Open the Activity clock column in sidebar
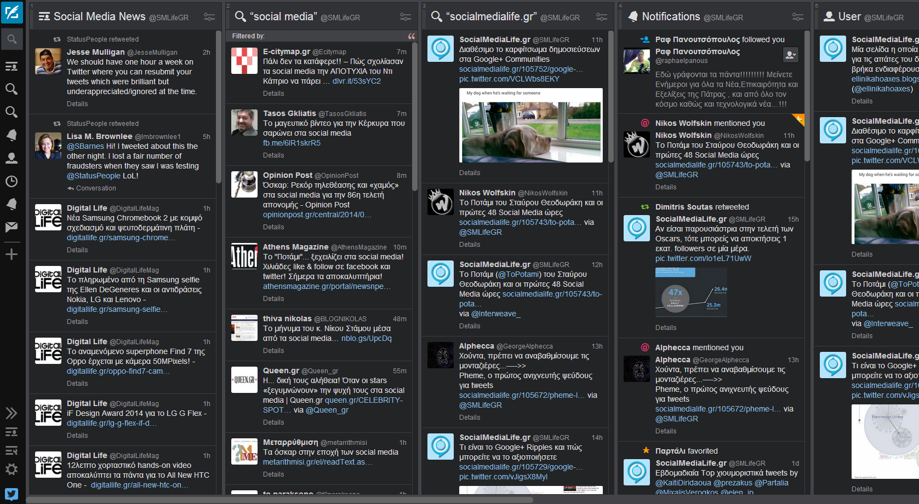 (x=12, y=181)
